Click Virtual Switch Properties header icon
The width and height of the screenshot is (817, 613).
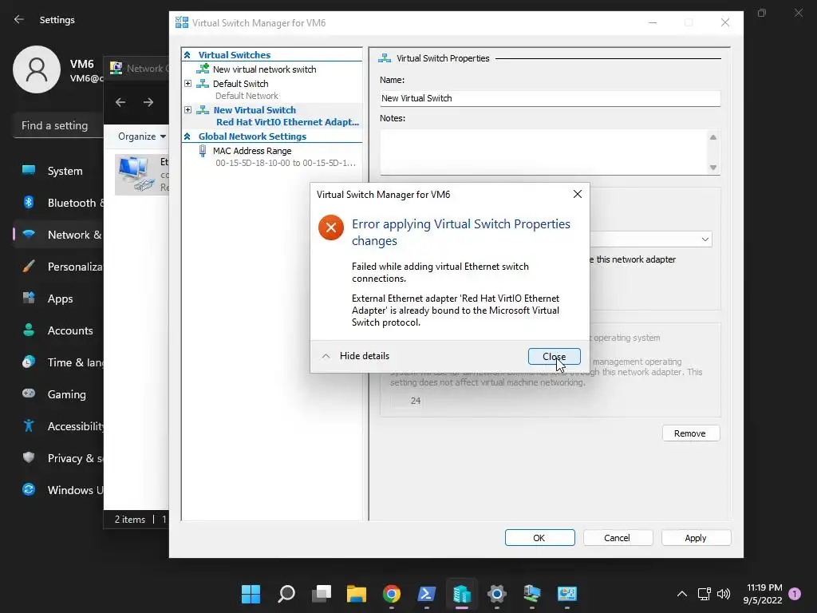tap(385, 57)
